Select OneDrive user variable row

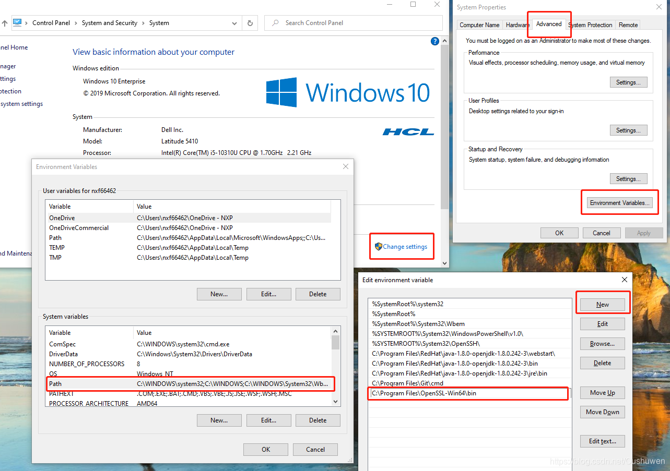(188, 218)
